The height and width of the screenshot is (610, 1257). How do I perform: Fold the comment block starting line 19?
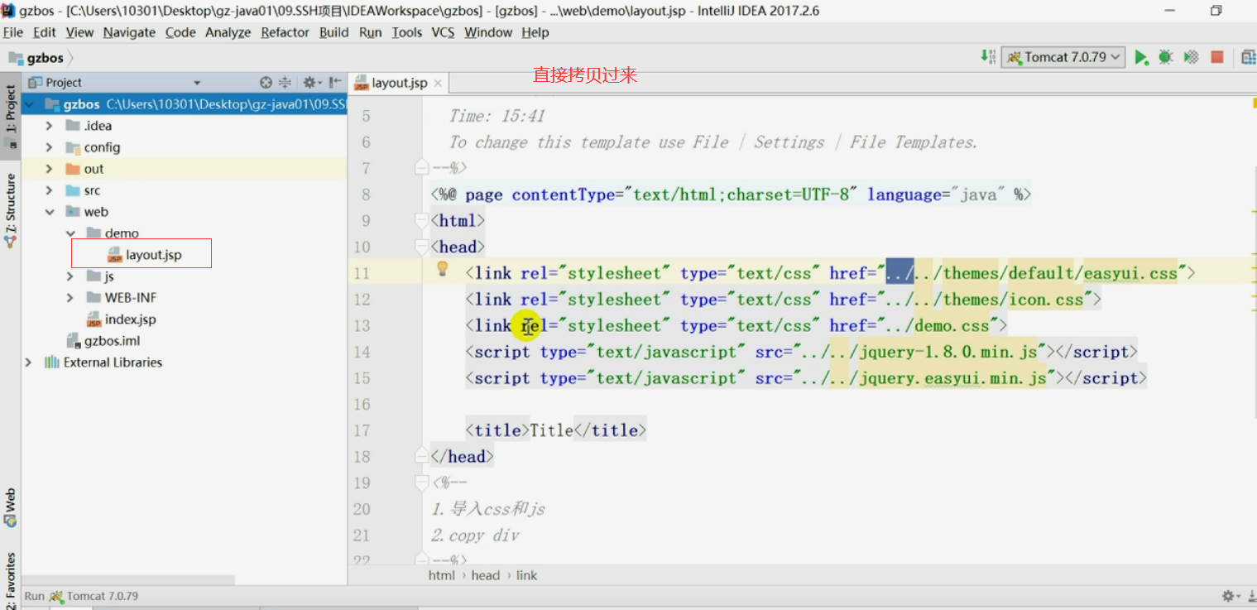click(422, 483)
